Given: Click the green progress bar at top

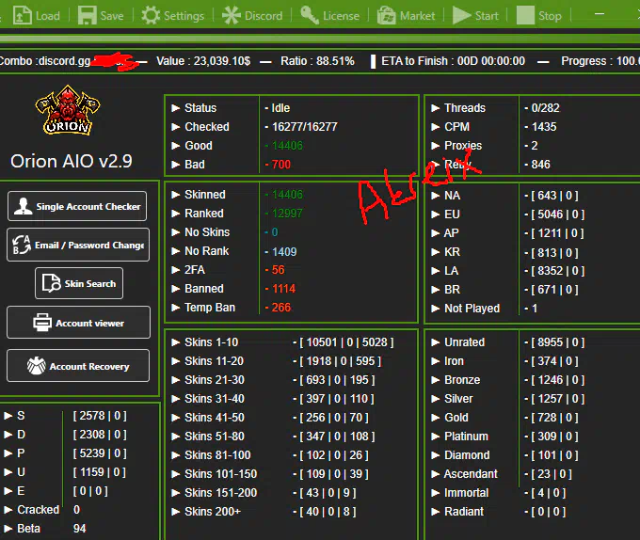Looking at the screenshot, I should tap(320, 39).
